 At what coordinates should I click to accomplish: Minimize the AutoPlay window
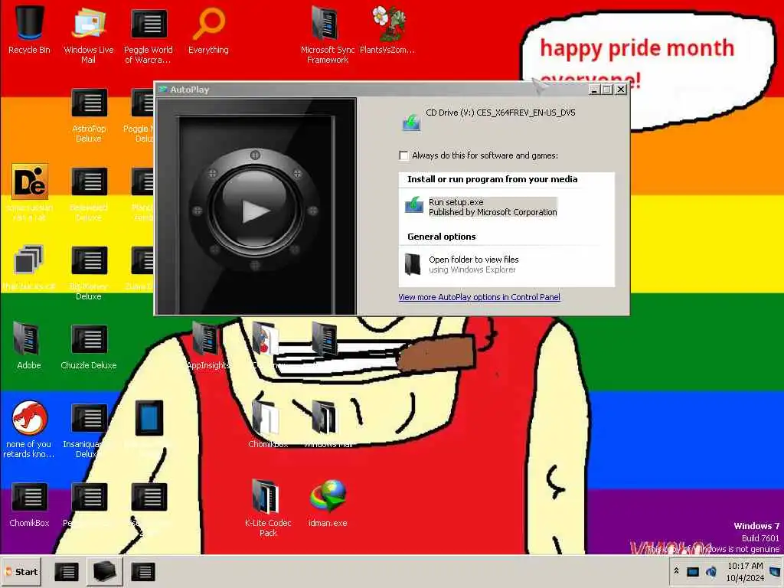(x=594, y=90)
